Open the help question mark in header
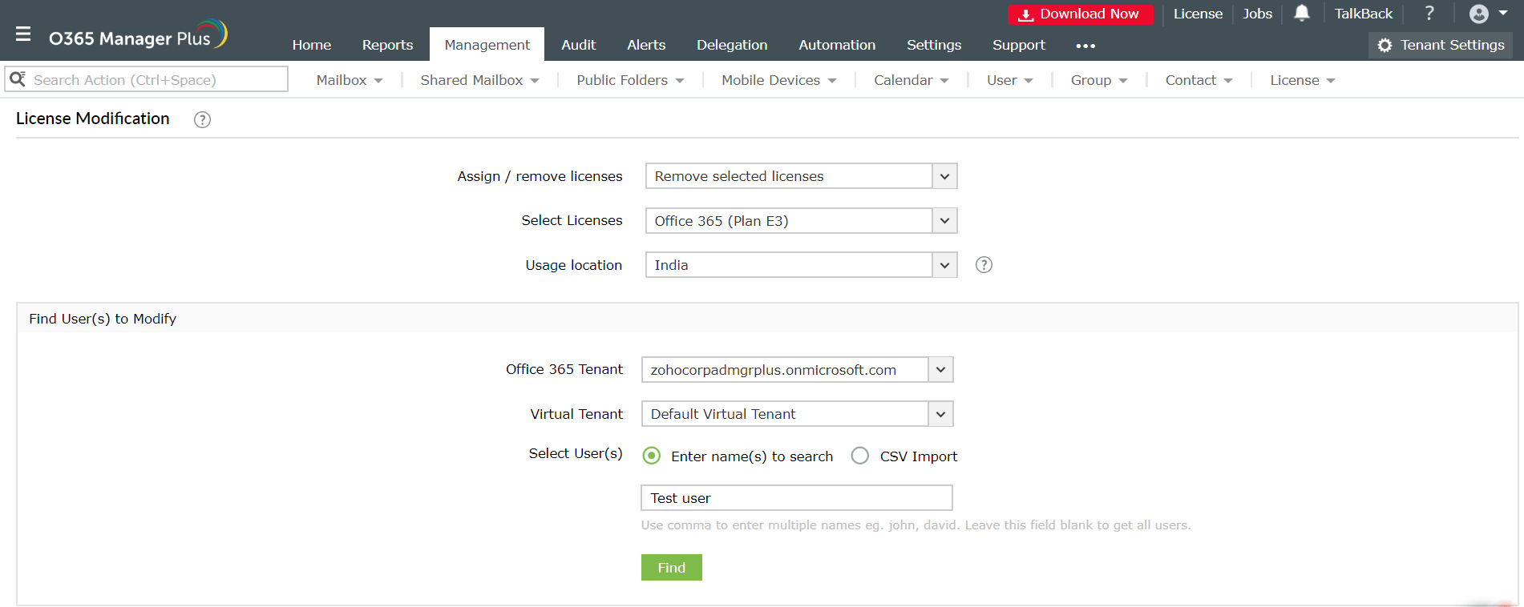Screen dimensions: 1524x607 (x=1429, y=14)
